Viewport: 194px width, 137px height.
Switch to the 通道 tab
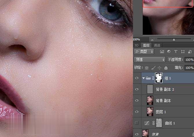(157, 45)
